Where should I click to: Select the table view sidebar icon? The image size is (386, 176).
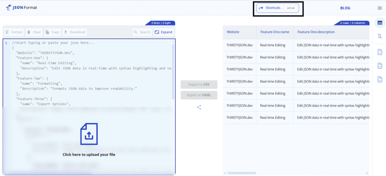(380, 23)
